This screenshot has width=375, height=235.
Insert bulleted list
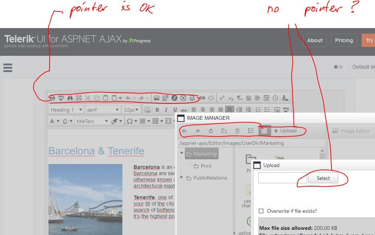pos(267,110)
